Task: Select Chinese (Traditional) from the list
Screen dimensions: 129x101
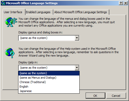Action: click(49, 82)
